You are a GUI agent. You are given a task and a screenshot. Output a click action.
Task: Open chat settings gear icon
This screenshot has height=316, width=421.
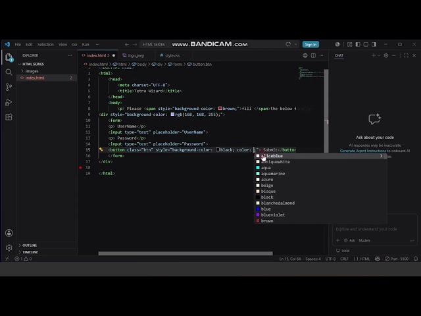click(x=386, y=55)
